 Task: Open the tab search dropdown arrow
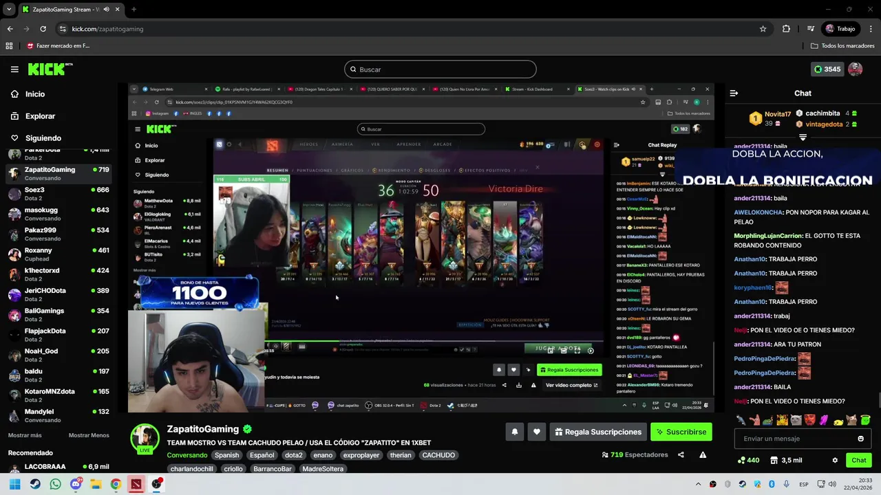tap(8, 10)
